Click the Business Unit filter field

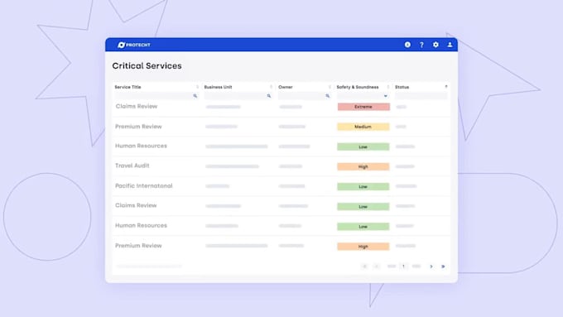point(238,96)
